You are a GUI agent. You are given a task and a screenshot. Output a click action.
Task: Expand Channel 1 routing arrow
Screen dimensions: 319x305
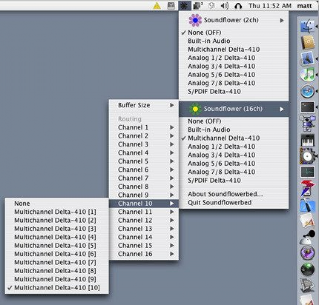pyautogui.click(x=172, y=127)
